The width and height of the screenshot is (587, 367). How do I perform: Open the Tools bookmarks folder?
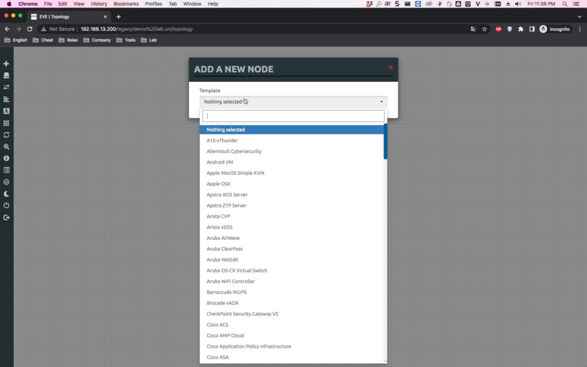coord(126,40)
